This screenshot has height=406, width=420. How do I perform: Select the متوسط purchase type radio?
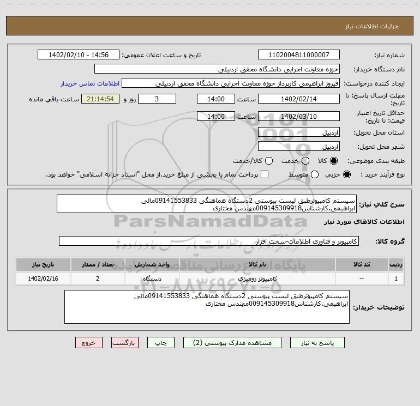[x=315, y=174]
